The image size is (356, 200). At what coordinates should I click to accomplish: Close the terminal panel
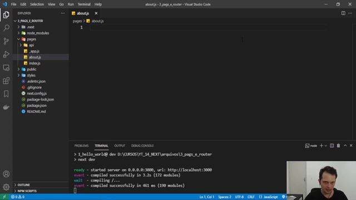[351, 146]
